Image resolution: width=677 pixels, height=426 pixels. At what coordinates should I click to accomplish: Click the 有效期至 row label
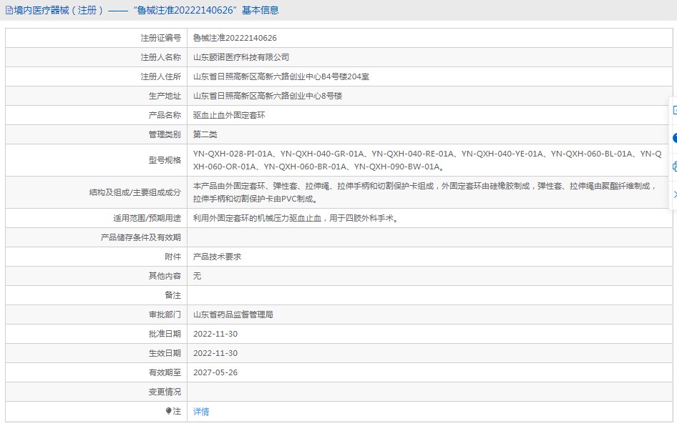(165, 372)
